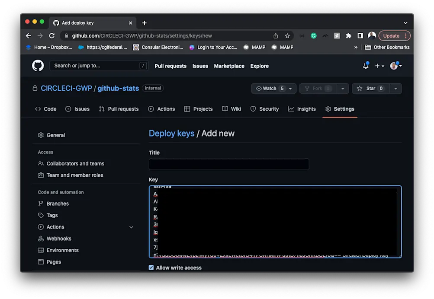434x299 pixels.
Task: Open the Extensions puzzle icon
Action: click(x=348, y=36)
